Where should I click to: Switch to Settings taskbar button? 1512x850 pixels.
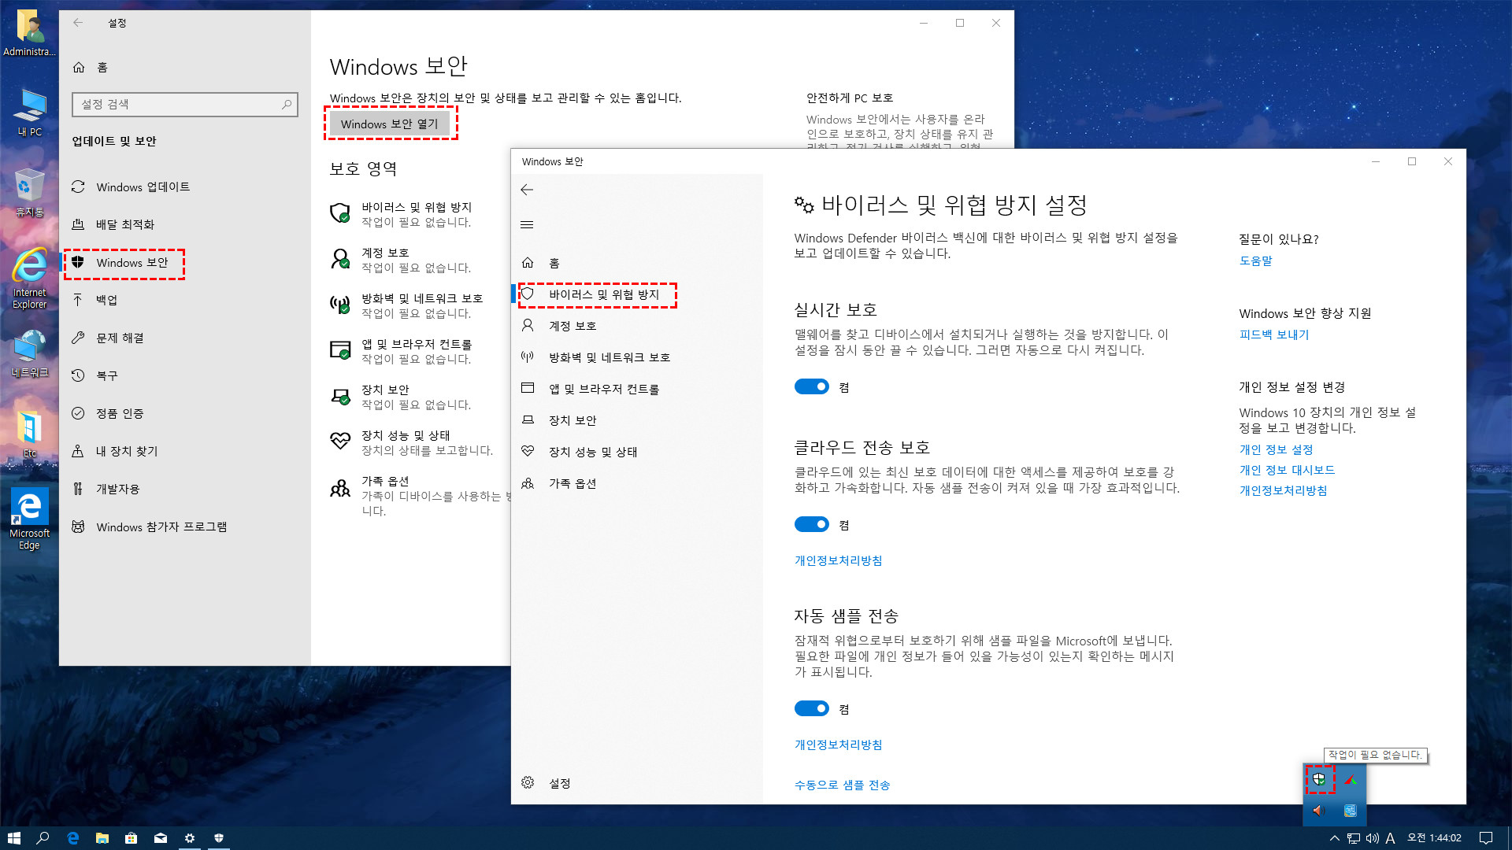pyautogui.click(x=189, y=838)
